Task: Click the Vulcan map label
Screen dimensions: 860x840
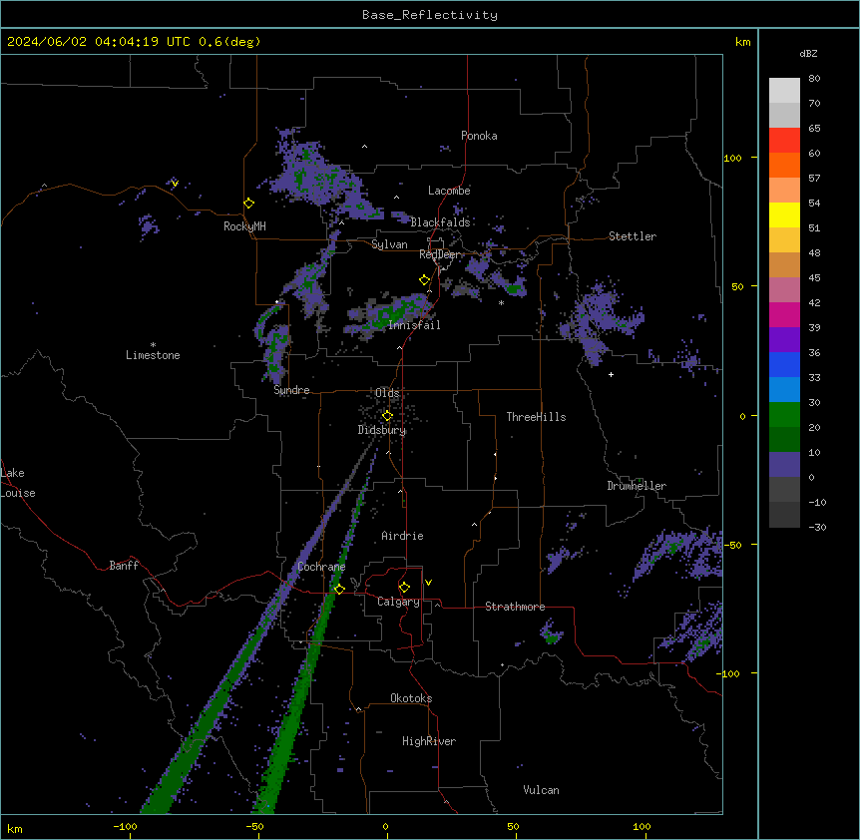Action: (542, 790)
